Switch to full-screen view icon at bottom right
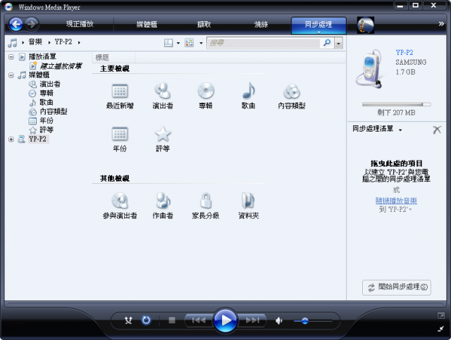 [x=441, y=315]
